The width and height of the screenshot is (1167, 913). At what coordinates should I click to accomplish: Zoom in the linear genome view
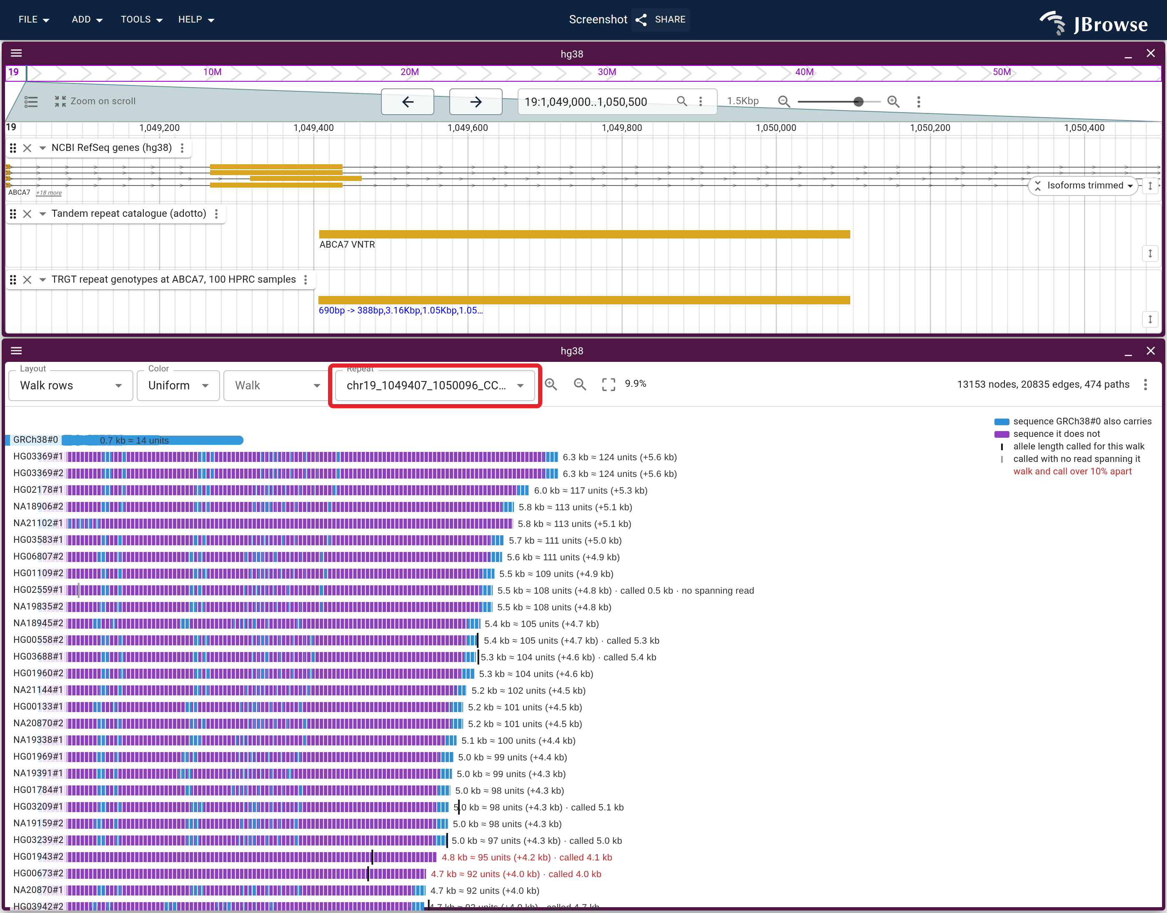(894, 102)
